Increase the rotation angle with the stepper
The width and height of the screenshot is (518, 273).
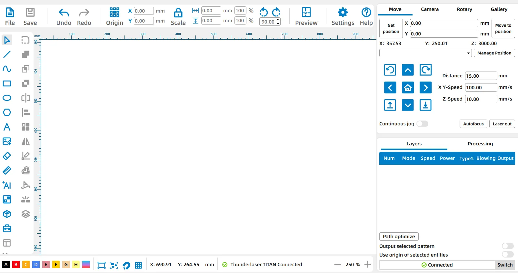[278, 20]
